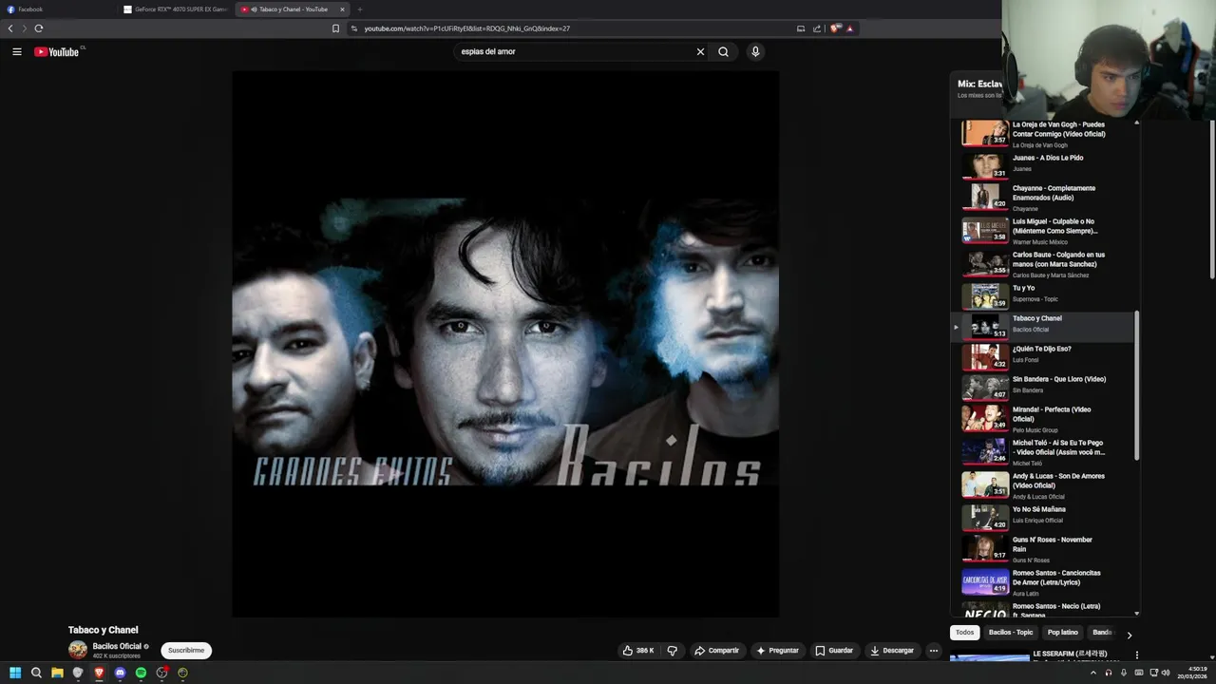Screen dimensions: 1216x684
Task: Click the share icon in the address bar
Action: pos(817,28)
